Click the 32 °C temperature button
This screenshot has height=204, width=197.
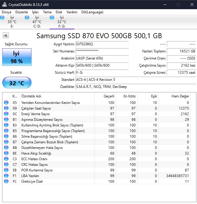(x=17, y=83)
